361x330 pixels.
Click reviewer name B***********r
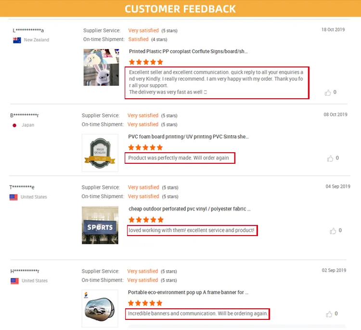pyautogui.click(x=25, y=115)
